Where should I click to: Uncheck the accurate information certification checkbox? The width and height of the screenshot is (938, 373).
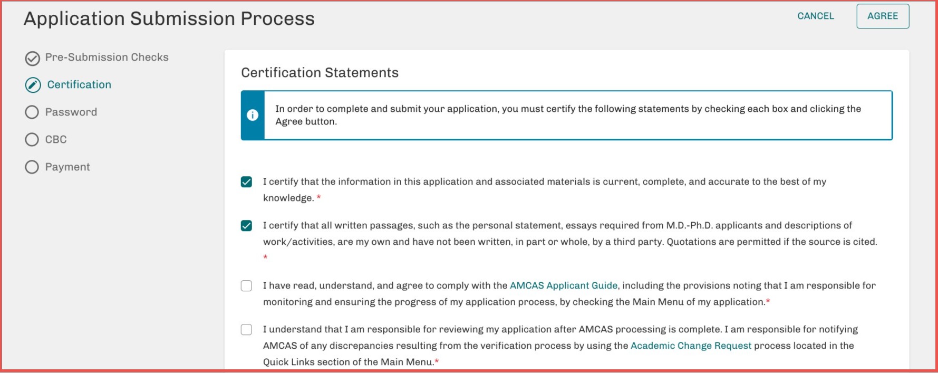(246, 182)
